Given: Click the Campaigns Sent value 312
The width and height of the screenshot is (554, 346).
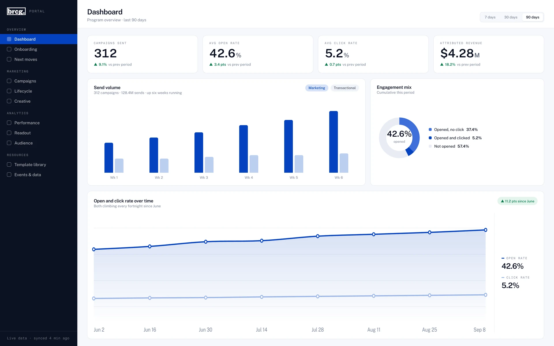Looking at the screenshot, I should [x=105, y=53].
